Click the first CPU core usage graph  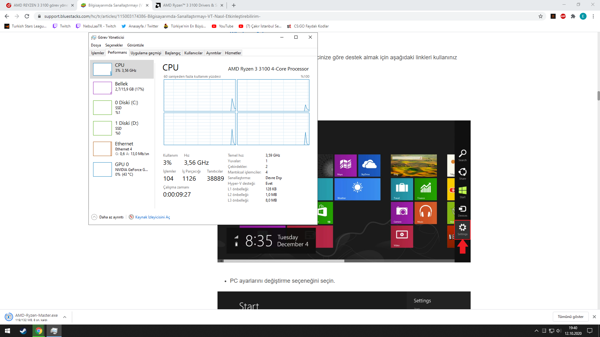[200, 95]
